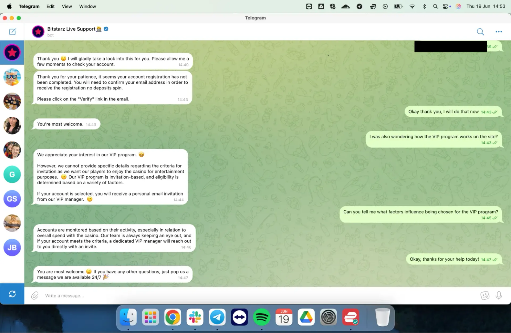Open Slack from the Dock
This screenshot has width=511, height=333.
point(195,317)
